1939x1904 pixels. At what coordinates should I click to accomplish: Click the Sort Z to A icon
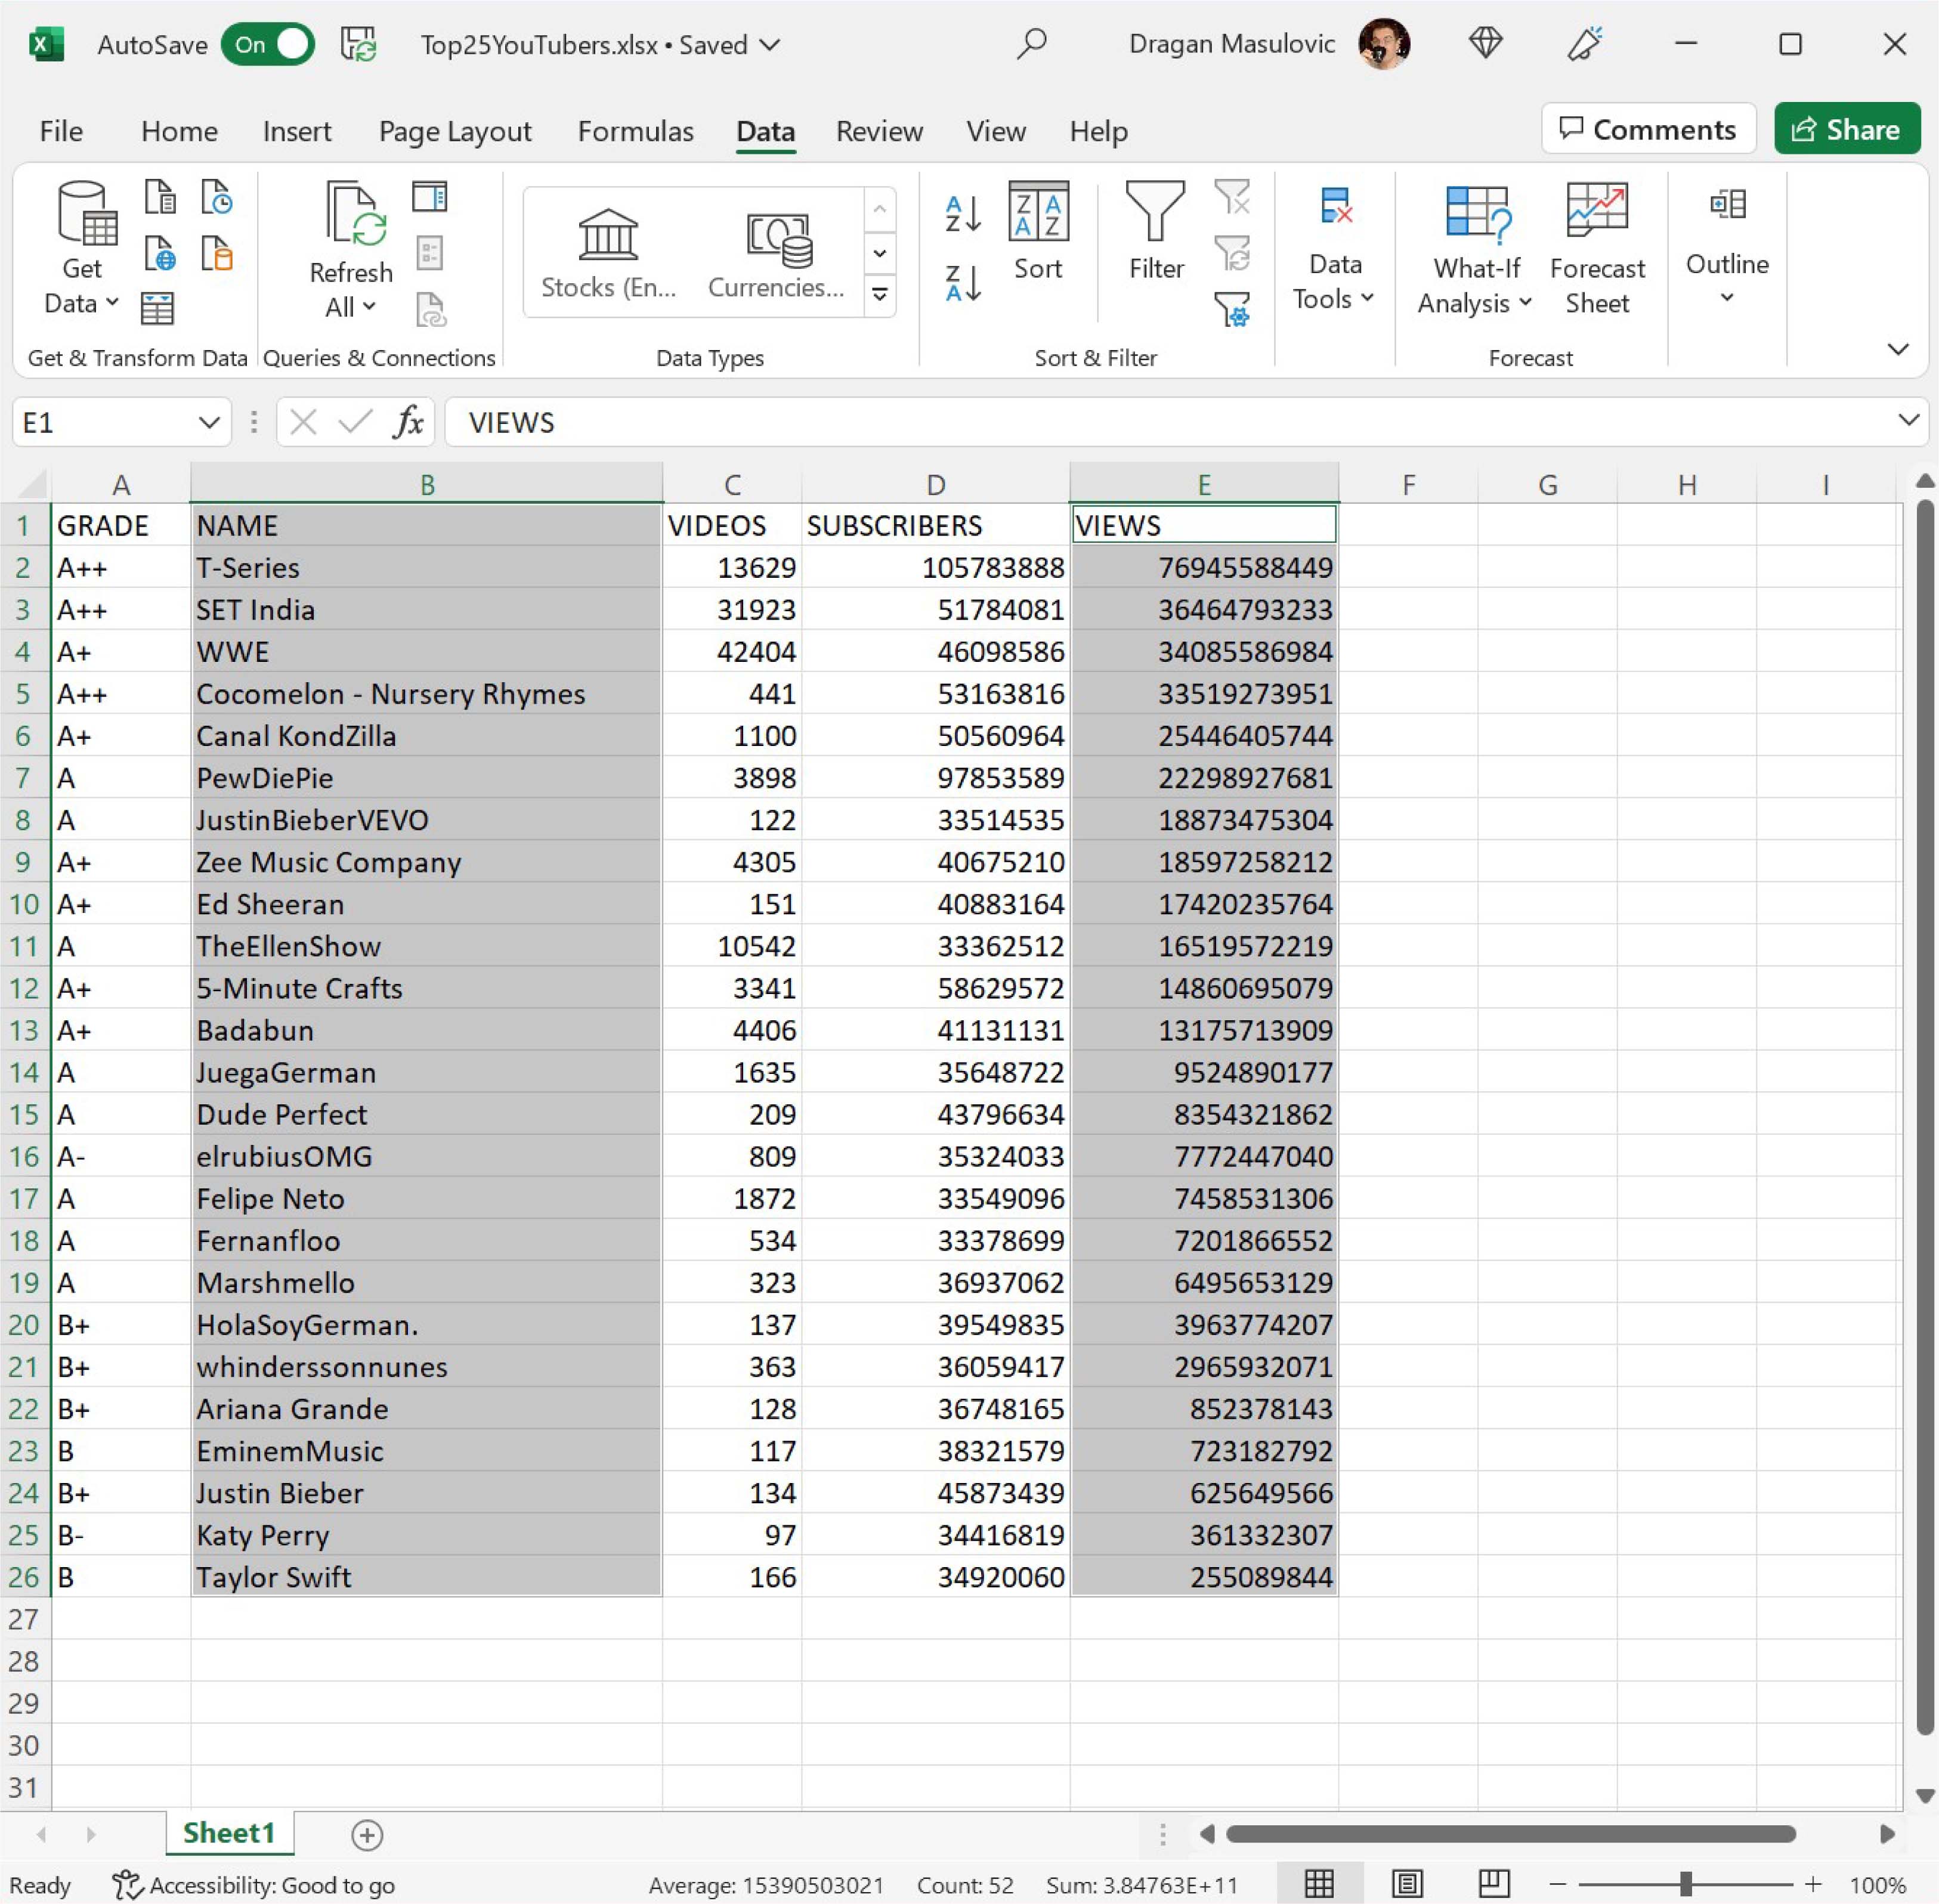click(x=963, y=283)
